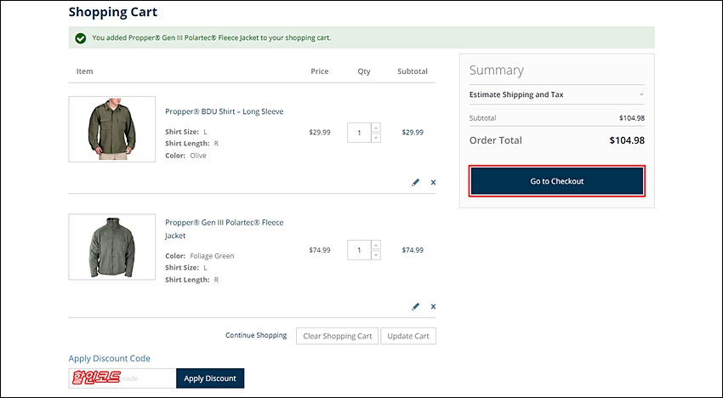The width and height of the screenshot is (723, 398).
Task: Increase BDU Shirt quantity with up arrow
Action: pos(376,128)
